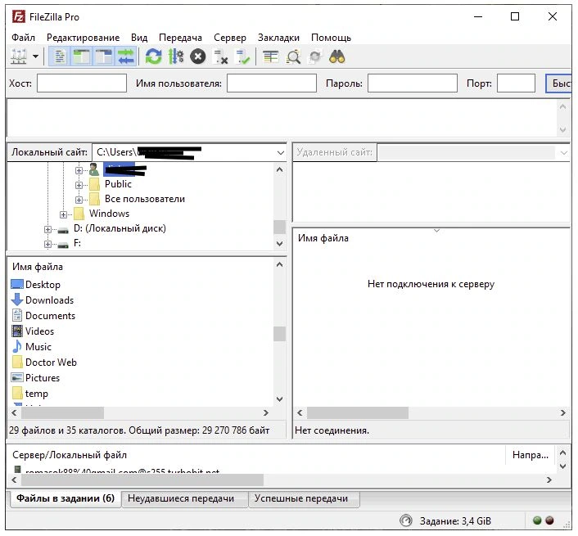
Task: Click the speed limits indicator icon
Action: click(x=406, y=520)
